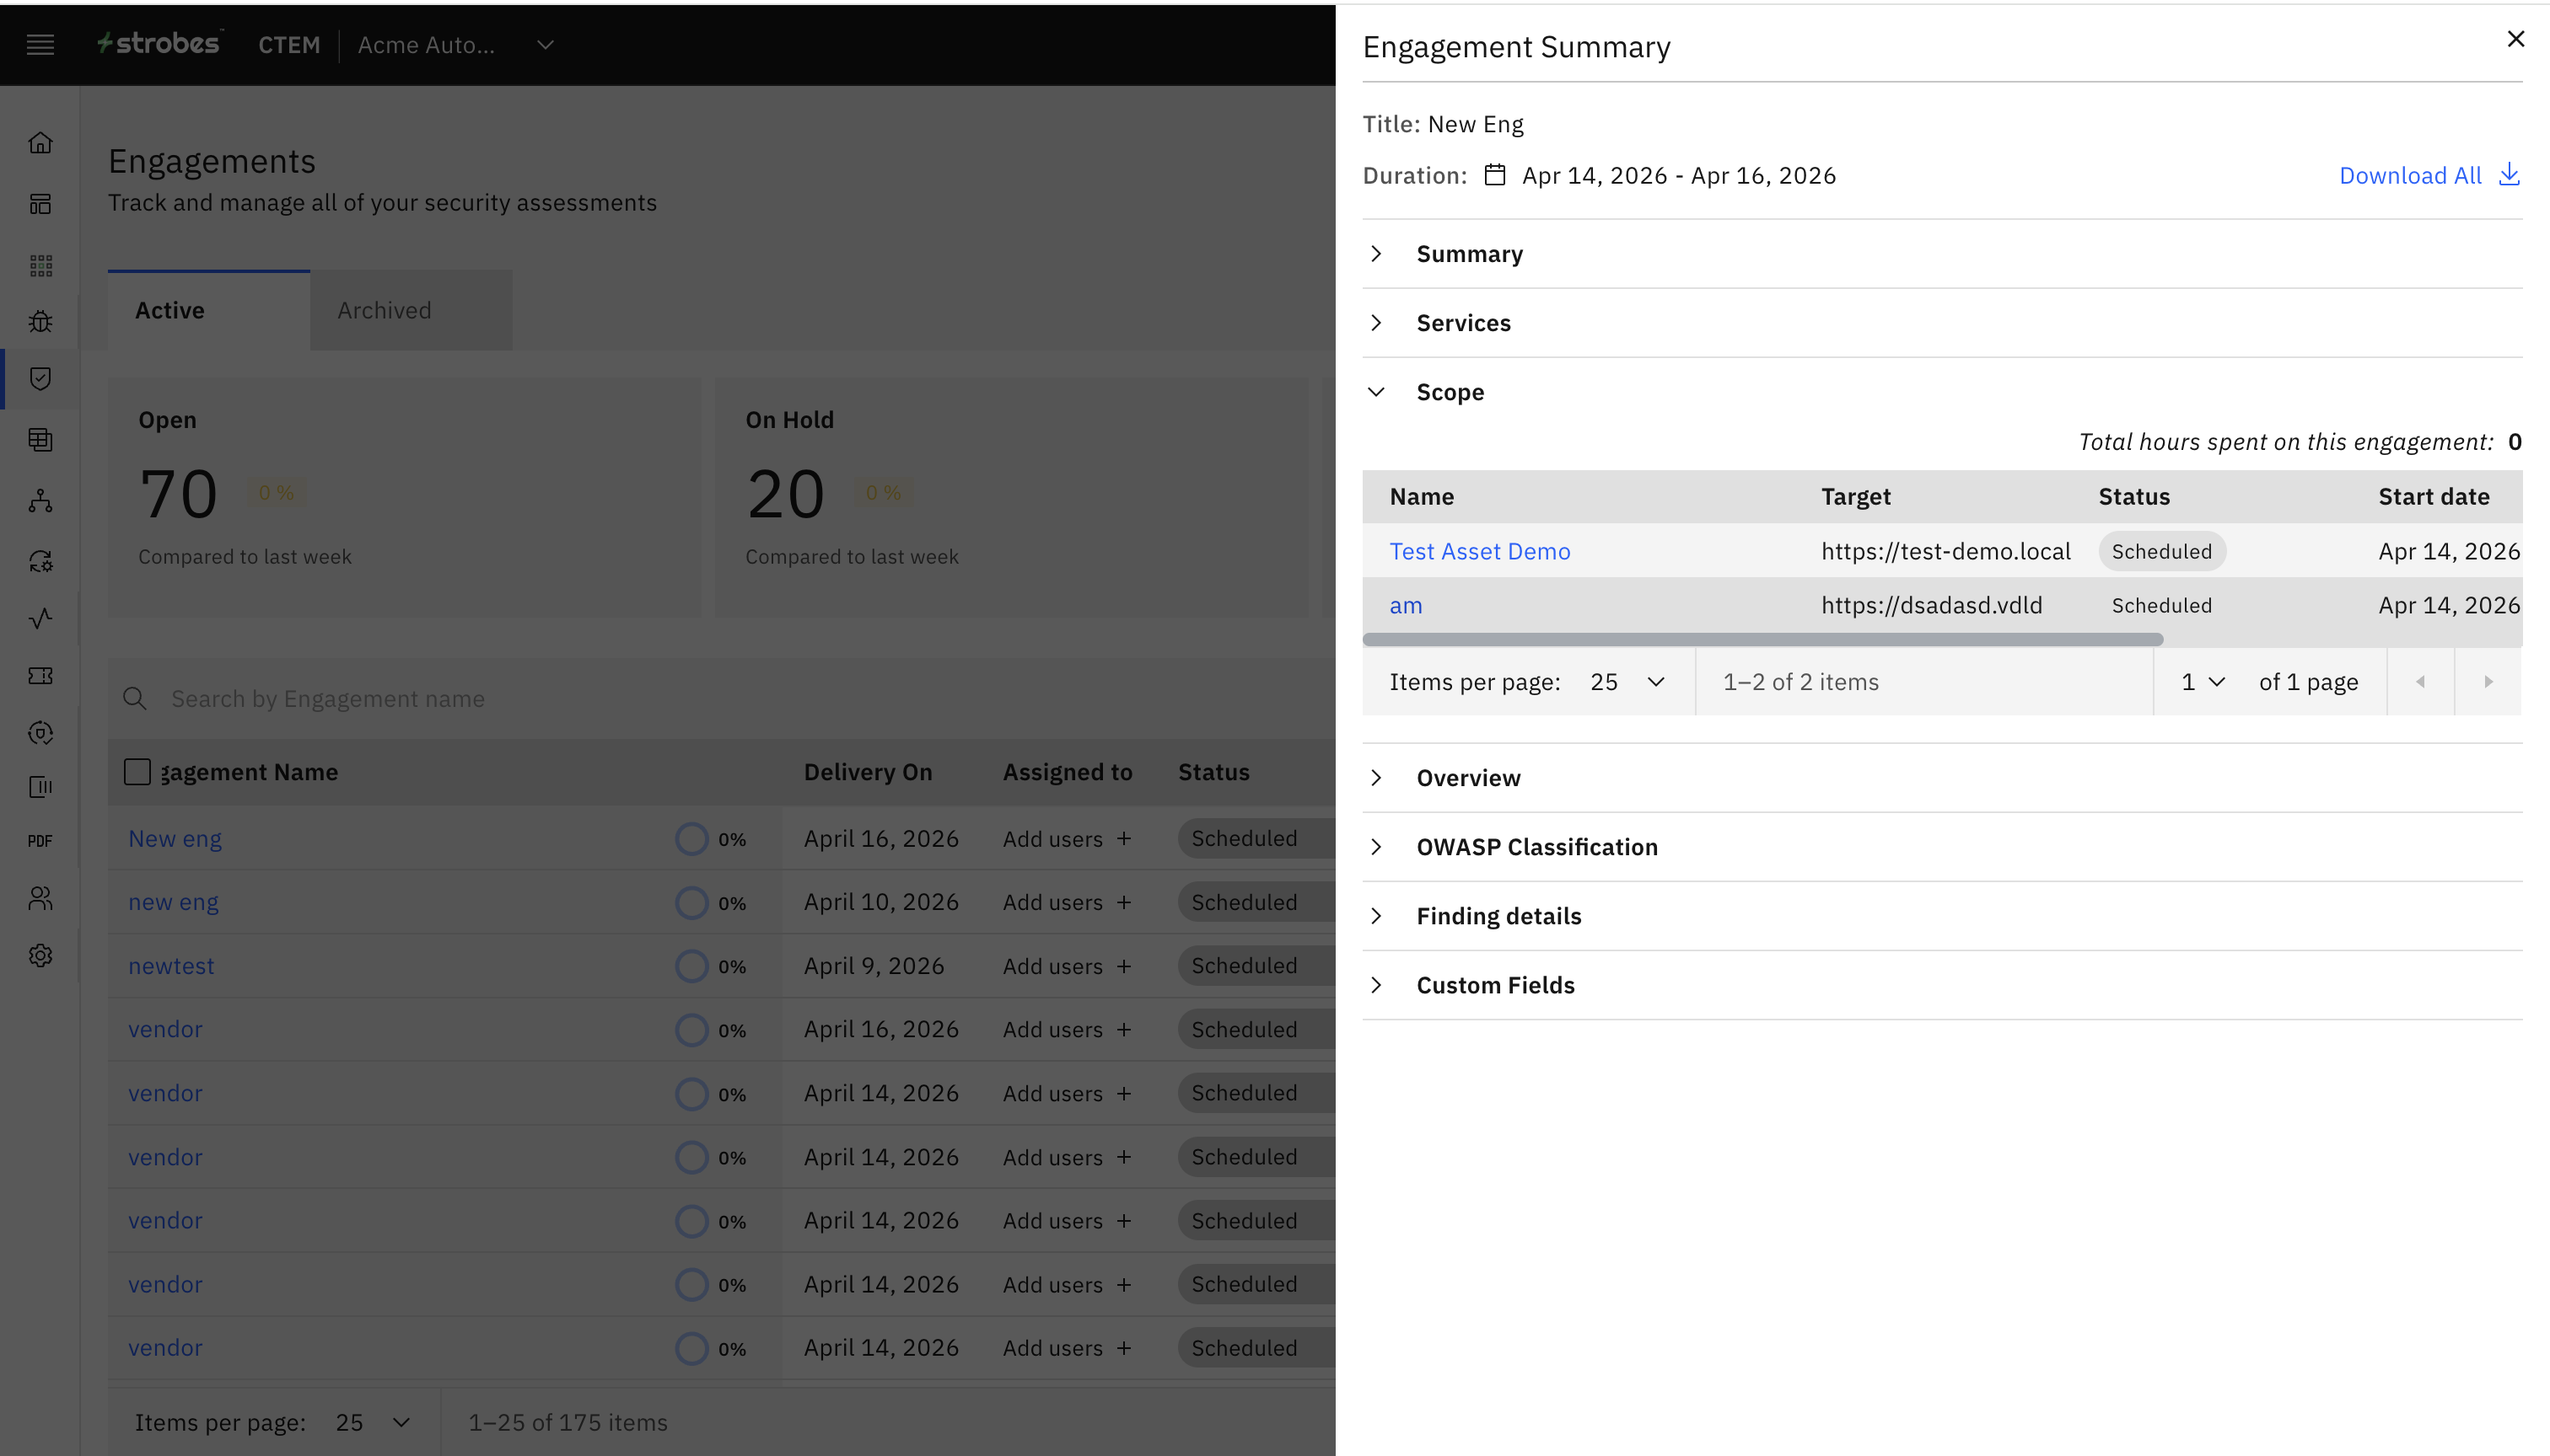Click the shield engagements sidebar icon
The image size is (2550, 1456).
[40, 379]
